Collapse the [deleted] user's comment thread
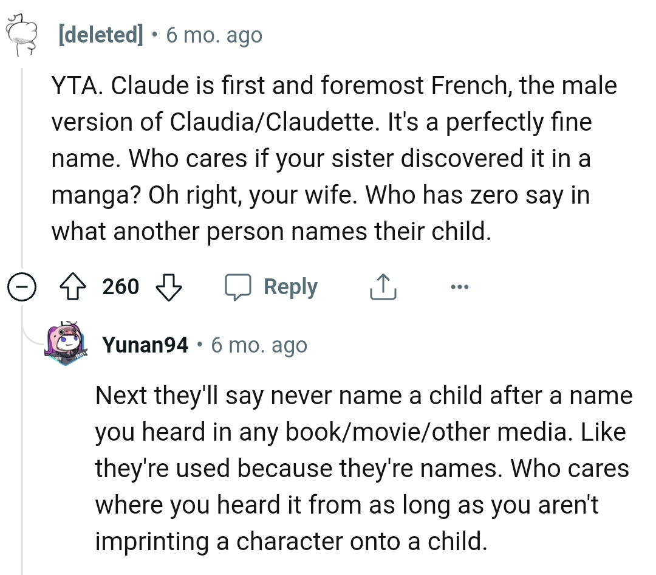 click(x=21, y=286)
